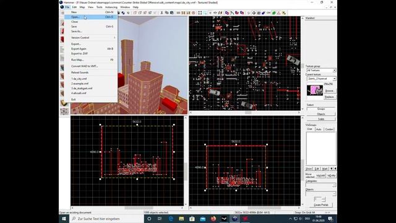Open the Tools menu
Viewport: 396px width, 223px height.
[x=99, y=7]
